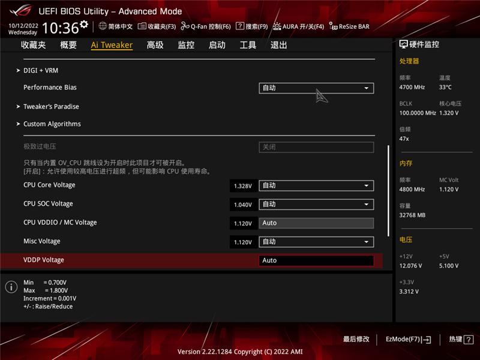Click the disabled 极致过电压 field
This screenshot has width=480, height=360.
tap(316, 147)
